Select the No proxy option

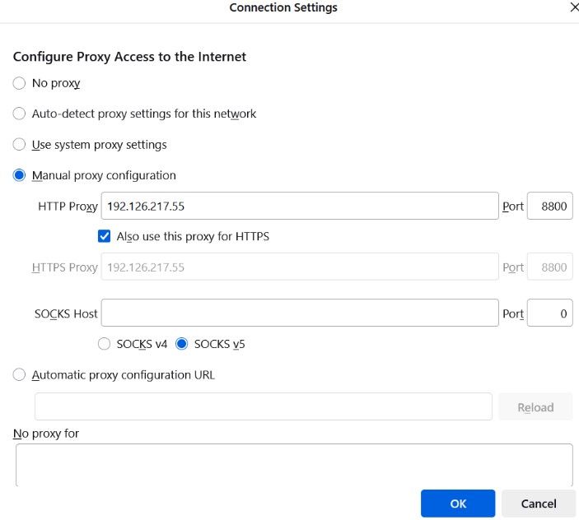click(19, 83)
